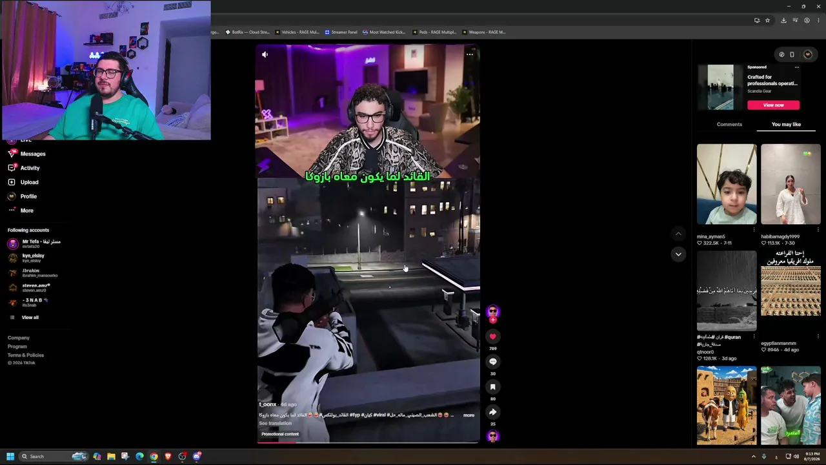The width and height of the screenshot is (826, 465).
Task: Open the BotRix Cloud Stream bookmark
Action: tap(247, 32)
